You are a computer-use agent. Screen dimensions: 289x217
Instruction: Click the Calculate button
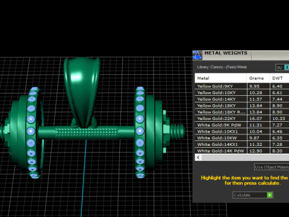(253, 195)
